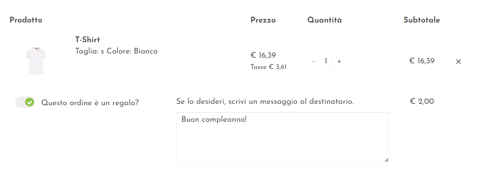Increase T-Shirt quantity with plus button
Image resolution: width=483 pixels, height=177 pixels.
pyautogui.click(x=339, y=62)
